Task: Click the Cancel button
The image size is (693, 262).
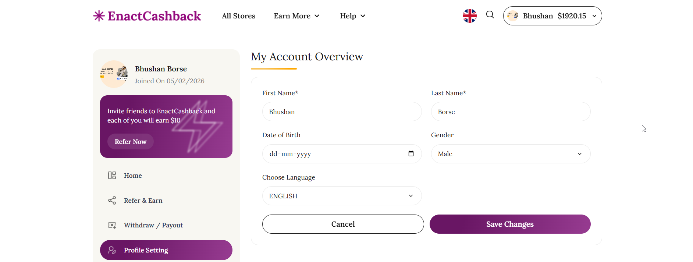Action: 343,224
